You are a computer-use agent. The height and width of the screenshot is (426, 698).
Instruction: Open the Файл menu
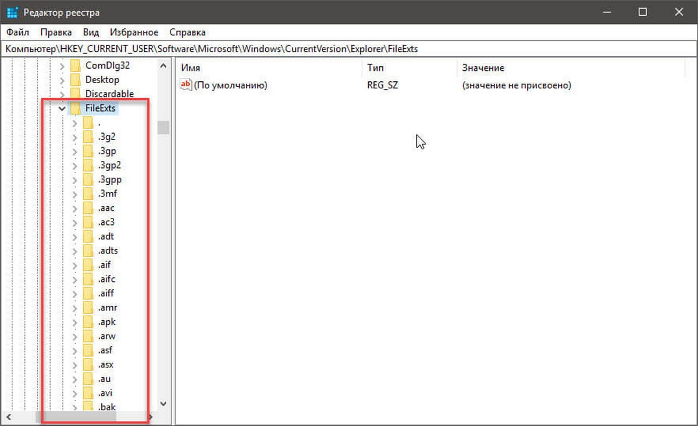[x=17, y=32]
